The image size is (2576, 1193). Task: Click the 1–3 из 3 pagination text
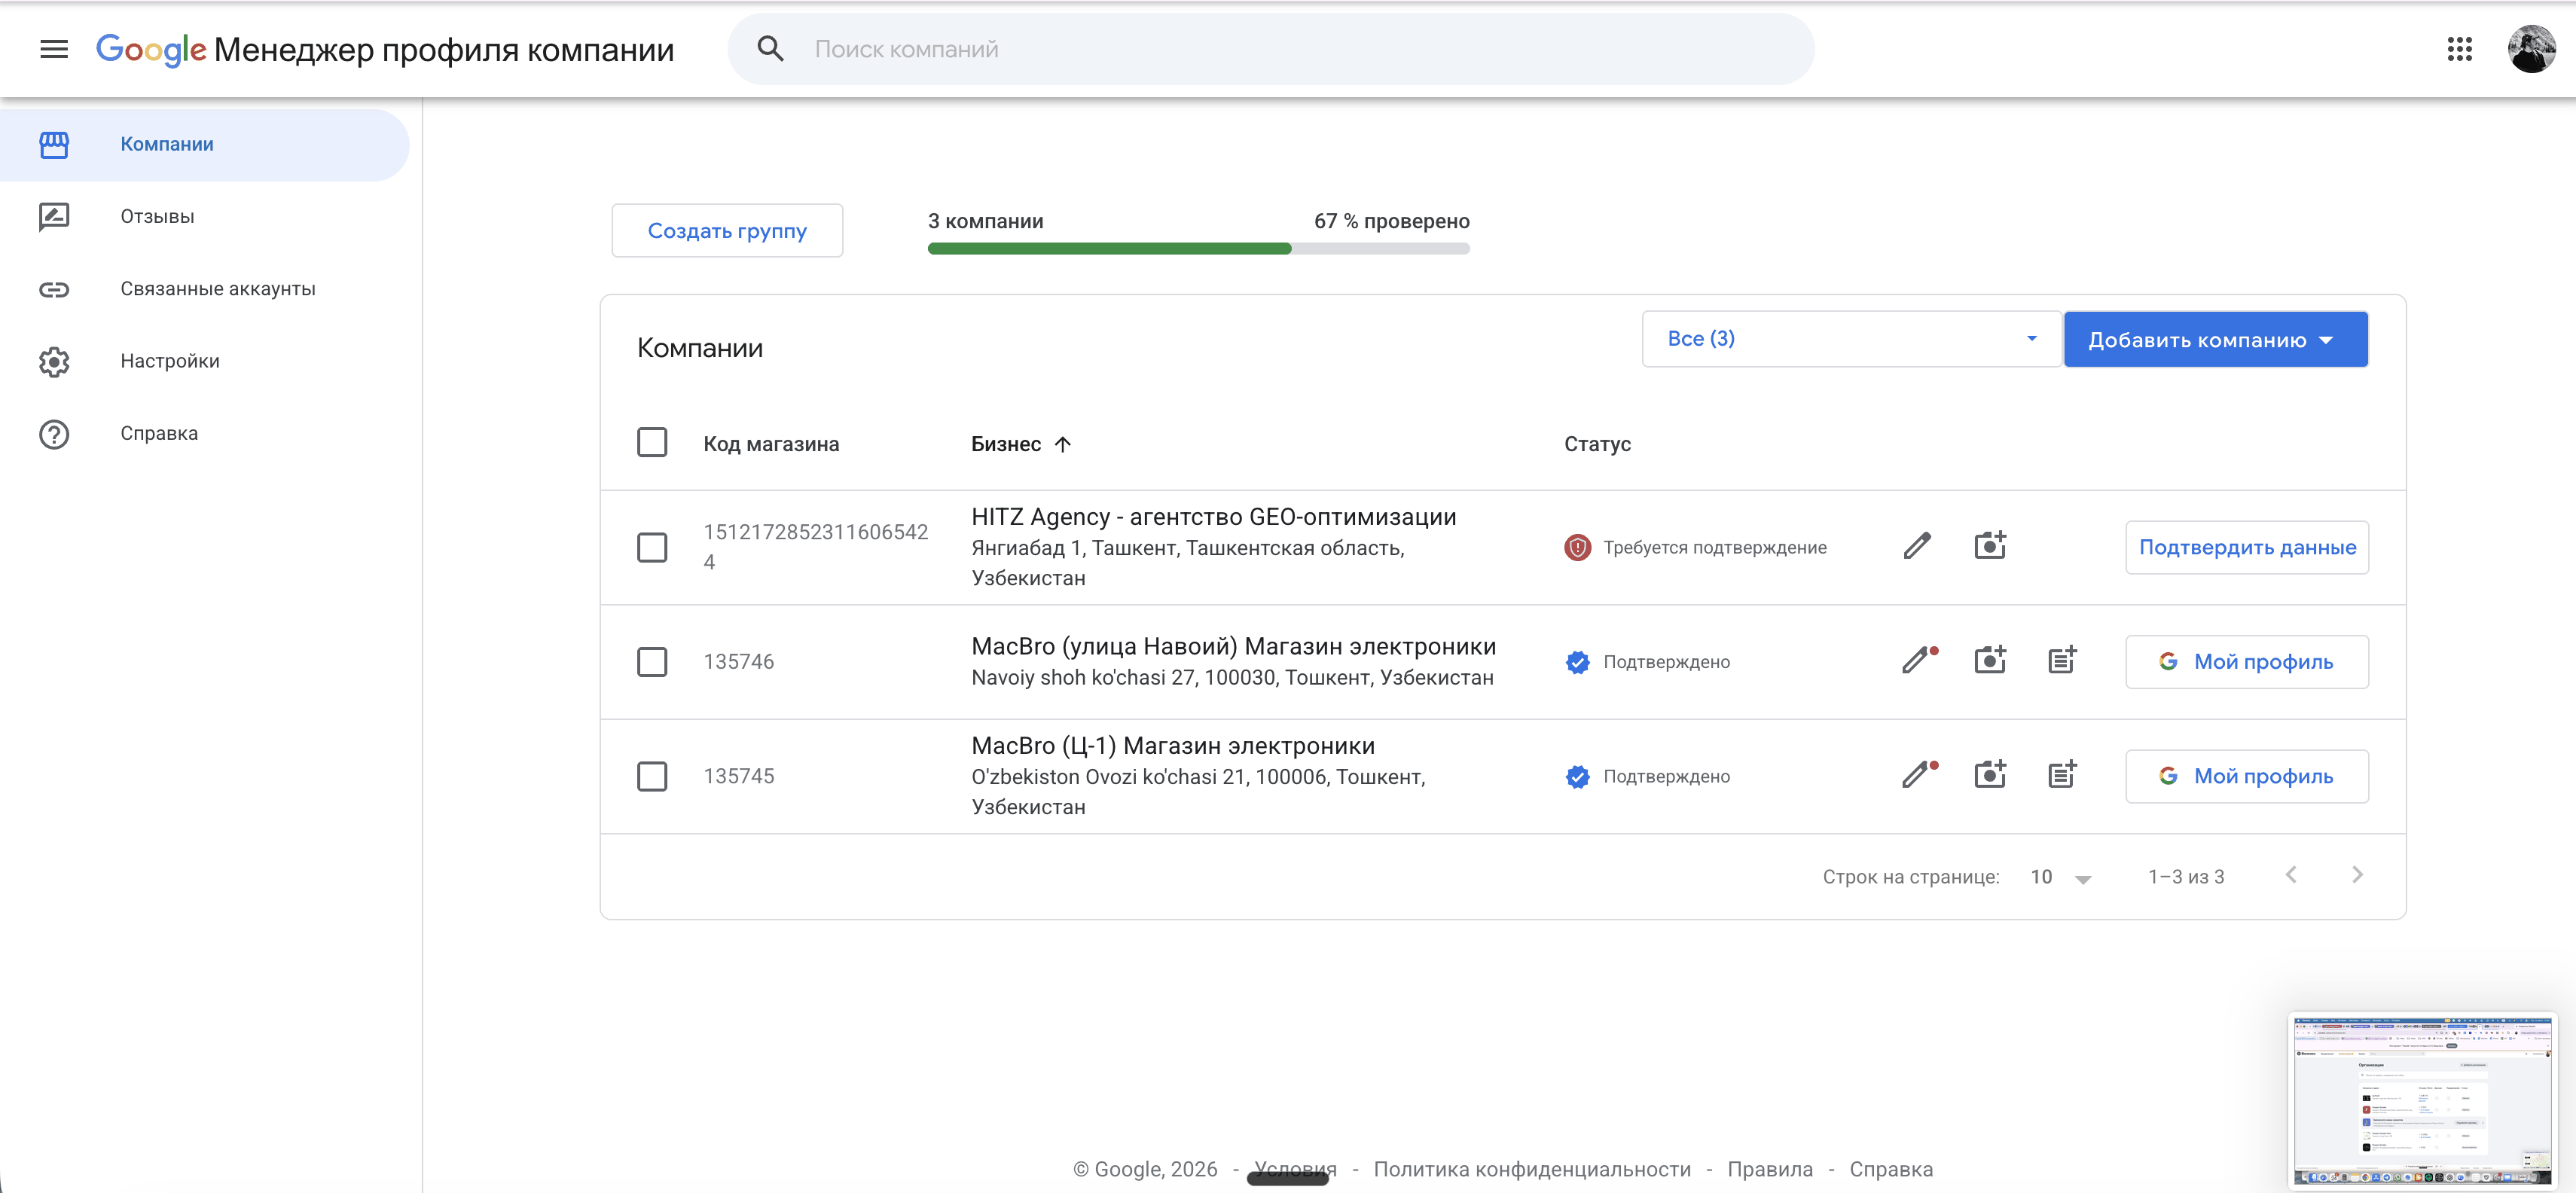coord(2186,877)
